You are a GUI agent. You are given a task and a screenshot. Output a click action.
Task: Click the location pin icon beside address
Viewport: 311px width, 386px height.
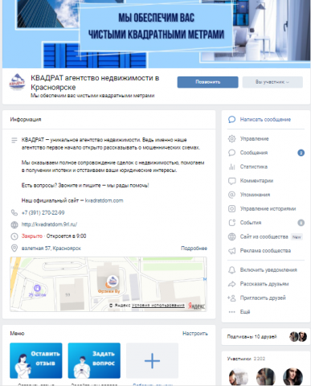[x=14, y=248]
